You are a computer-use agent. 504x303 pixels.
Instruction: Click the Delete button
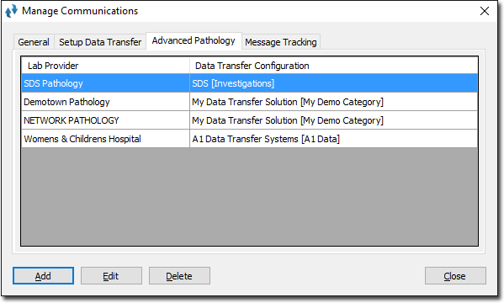[x=179, y=276]
